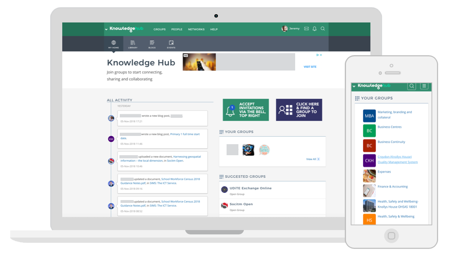
Task: Tap the Expenses group link
Action: (384, 172)
